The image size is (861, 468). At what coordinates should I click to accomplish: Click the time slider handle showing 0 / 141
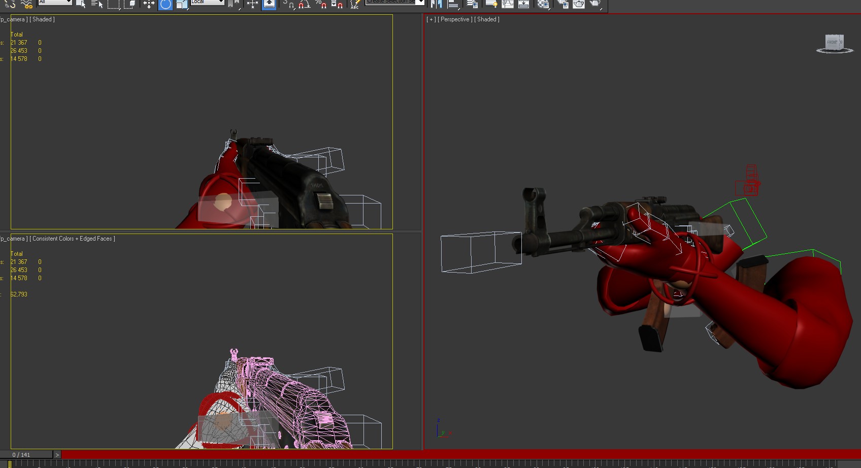point(26,455)
